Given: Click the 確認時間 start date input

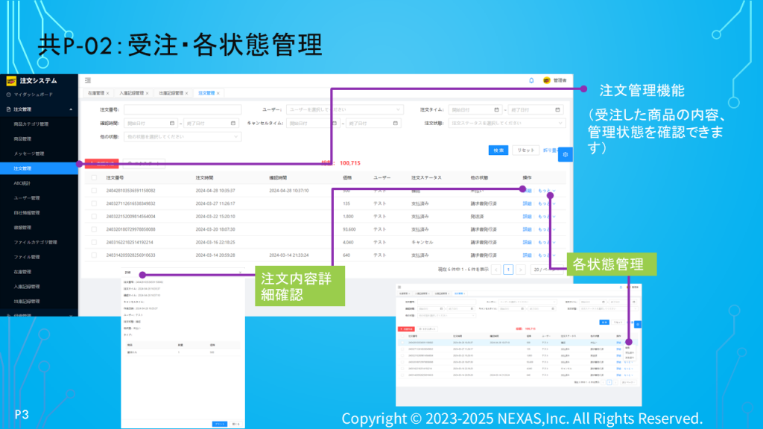Looking at the screenshot, I should (151, 123).
